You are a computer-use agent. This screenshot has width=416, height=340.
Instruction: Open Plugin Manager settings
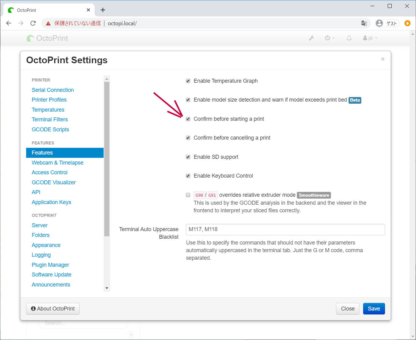click(50, 265)
